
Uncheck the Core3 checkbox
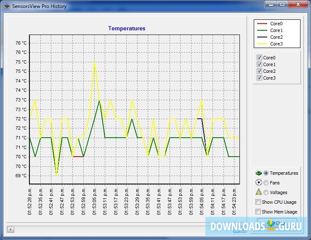pyautogui.click(x=259, y=78)
